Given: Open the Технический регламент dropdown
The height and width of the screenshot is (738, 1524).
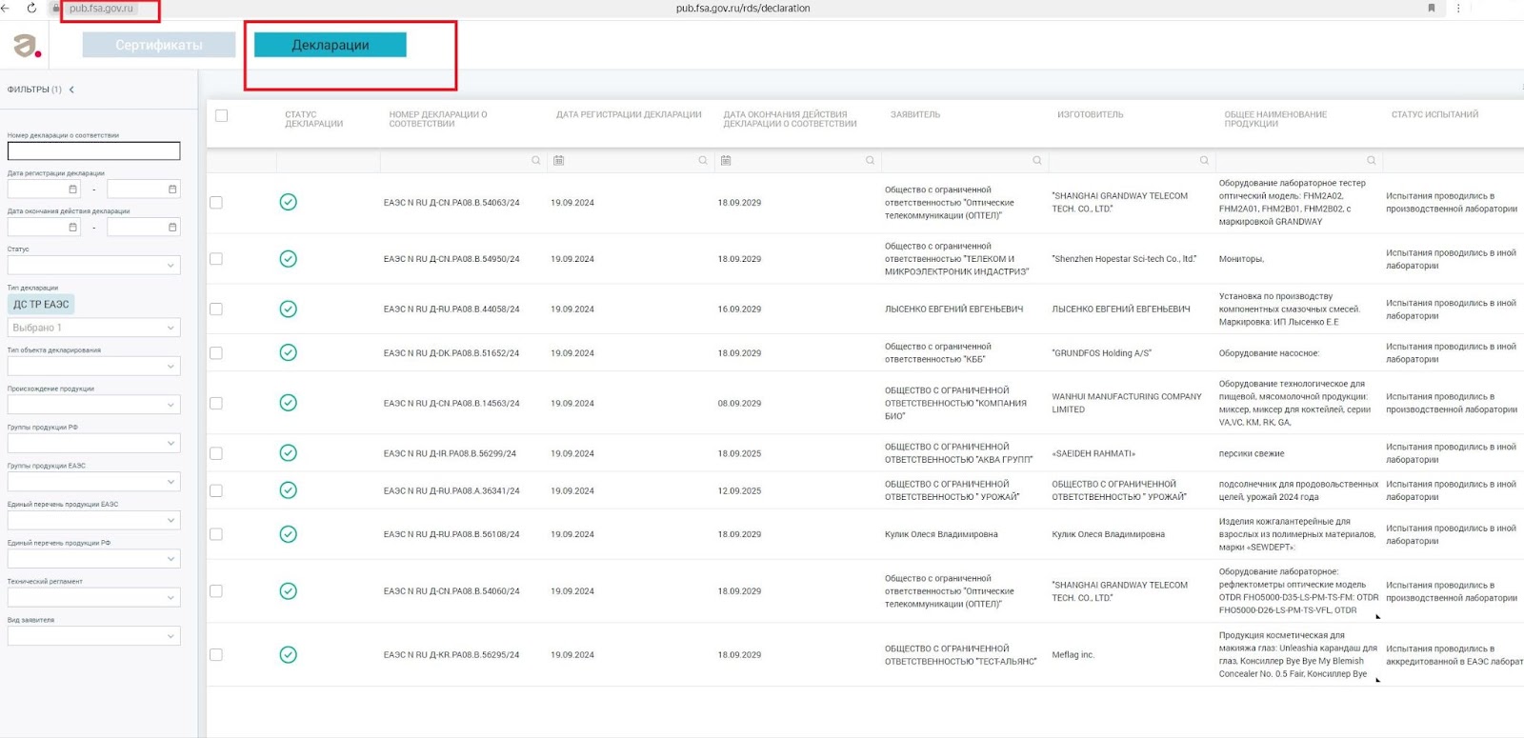Looking at the screenshot, I should click(93, 597).
